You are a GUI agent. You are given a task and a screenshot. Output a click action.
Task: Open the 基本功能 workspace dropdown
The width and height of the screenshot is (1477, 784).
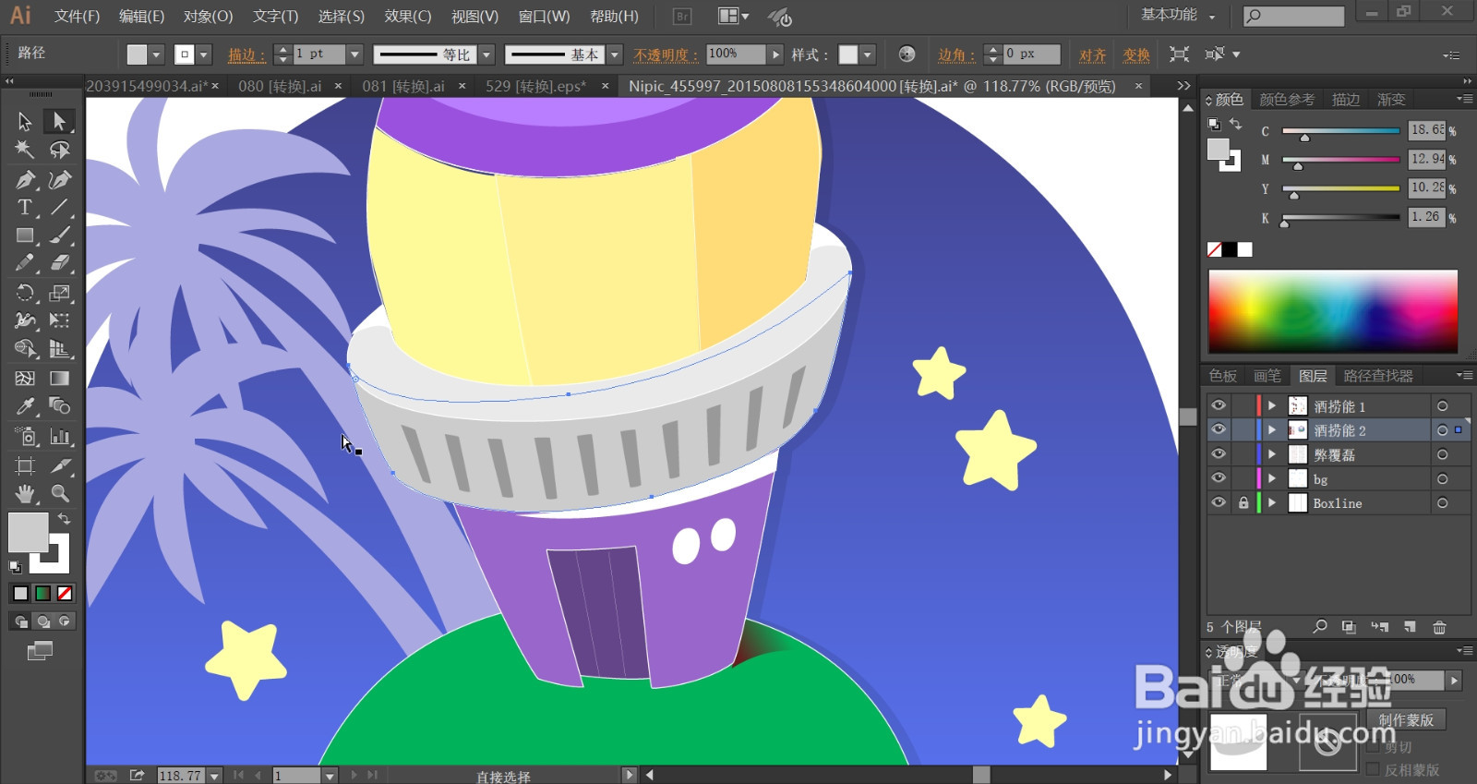[1179, 15]
